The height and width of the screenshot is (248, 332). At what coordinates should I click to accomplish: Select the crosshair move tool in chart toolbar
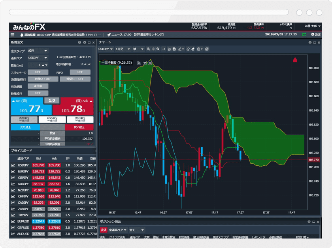[x=153, y=49]
